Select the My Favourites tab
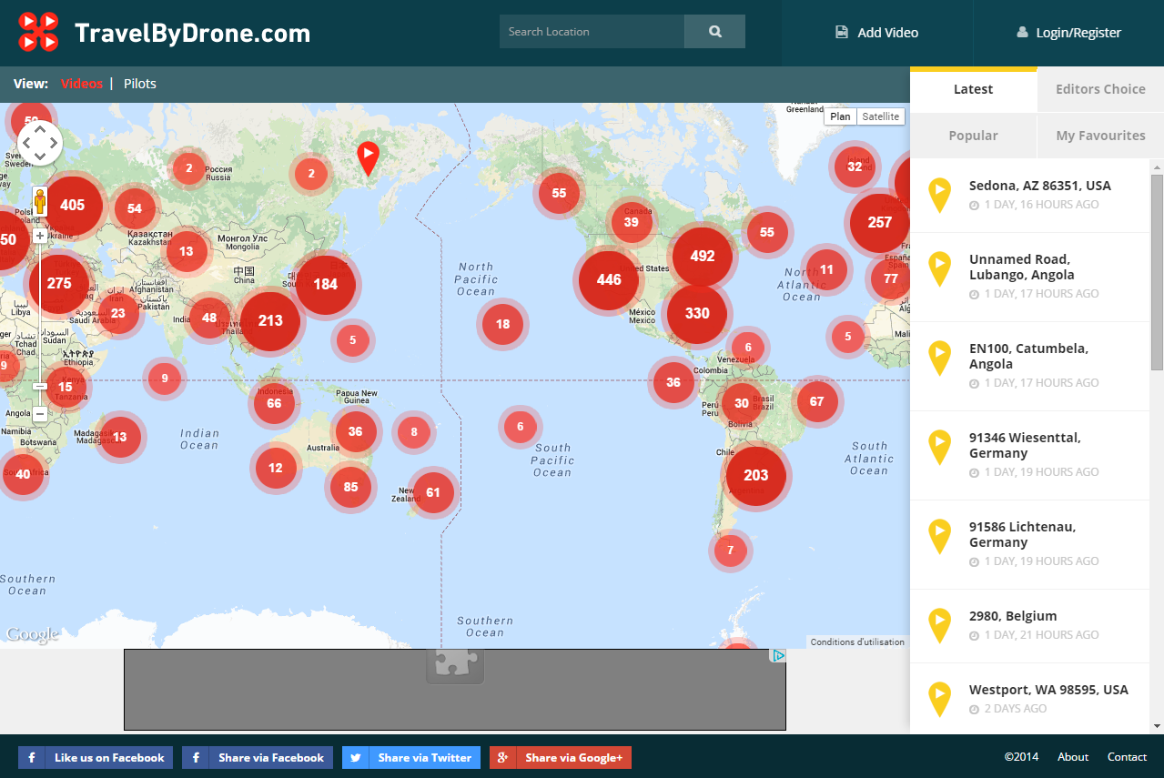Viewport: 1164px width, 778px height. [1100, 136]
